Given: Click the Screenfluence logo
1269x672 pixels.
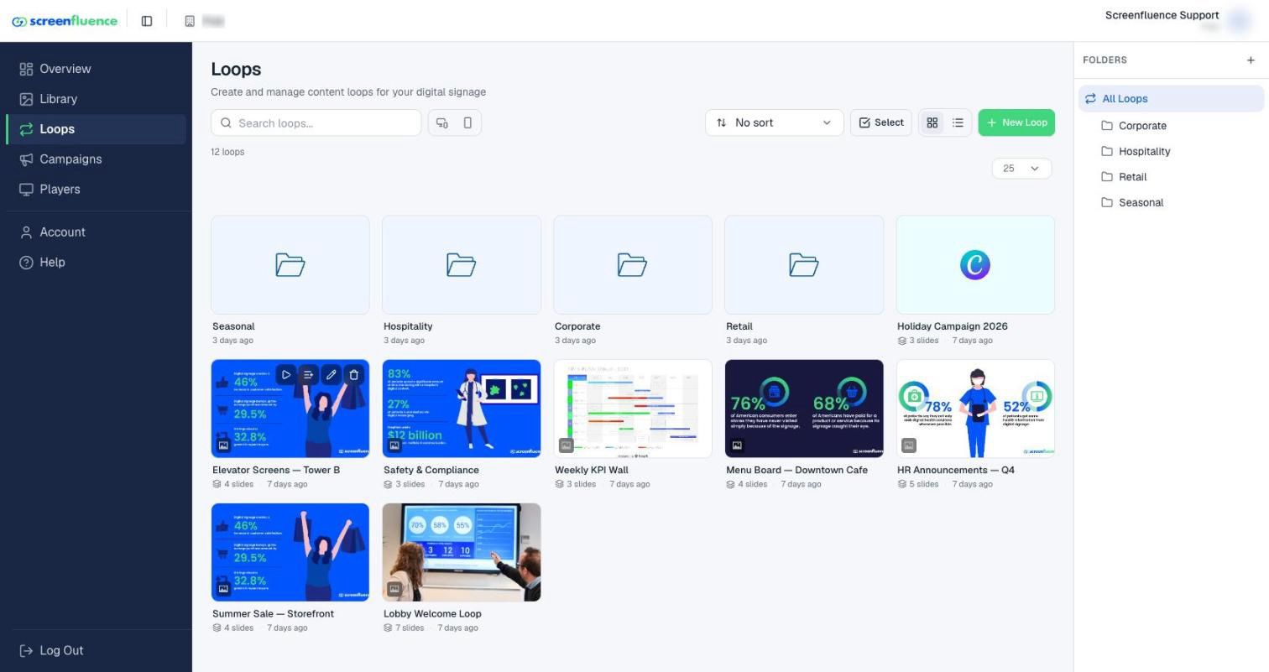Looking at the screenshot, I should (65, 21).
